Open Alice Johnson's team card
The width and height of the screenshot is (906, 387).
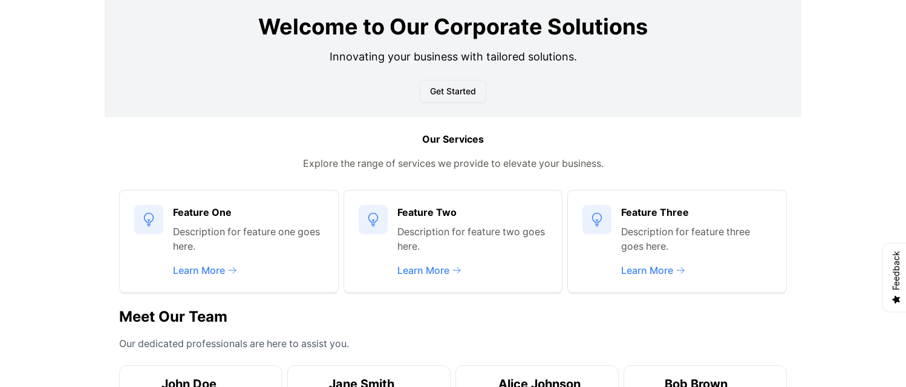click(x=537, y=378)
